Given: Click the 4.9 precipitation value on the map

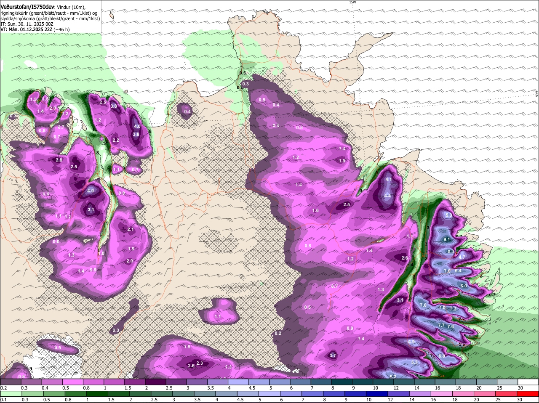Looking at the screenshot, I should pyautogui.click(x=411, y=342).
